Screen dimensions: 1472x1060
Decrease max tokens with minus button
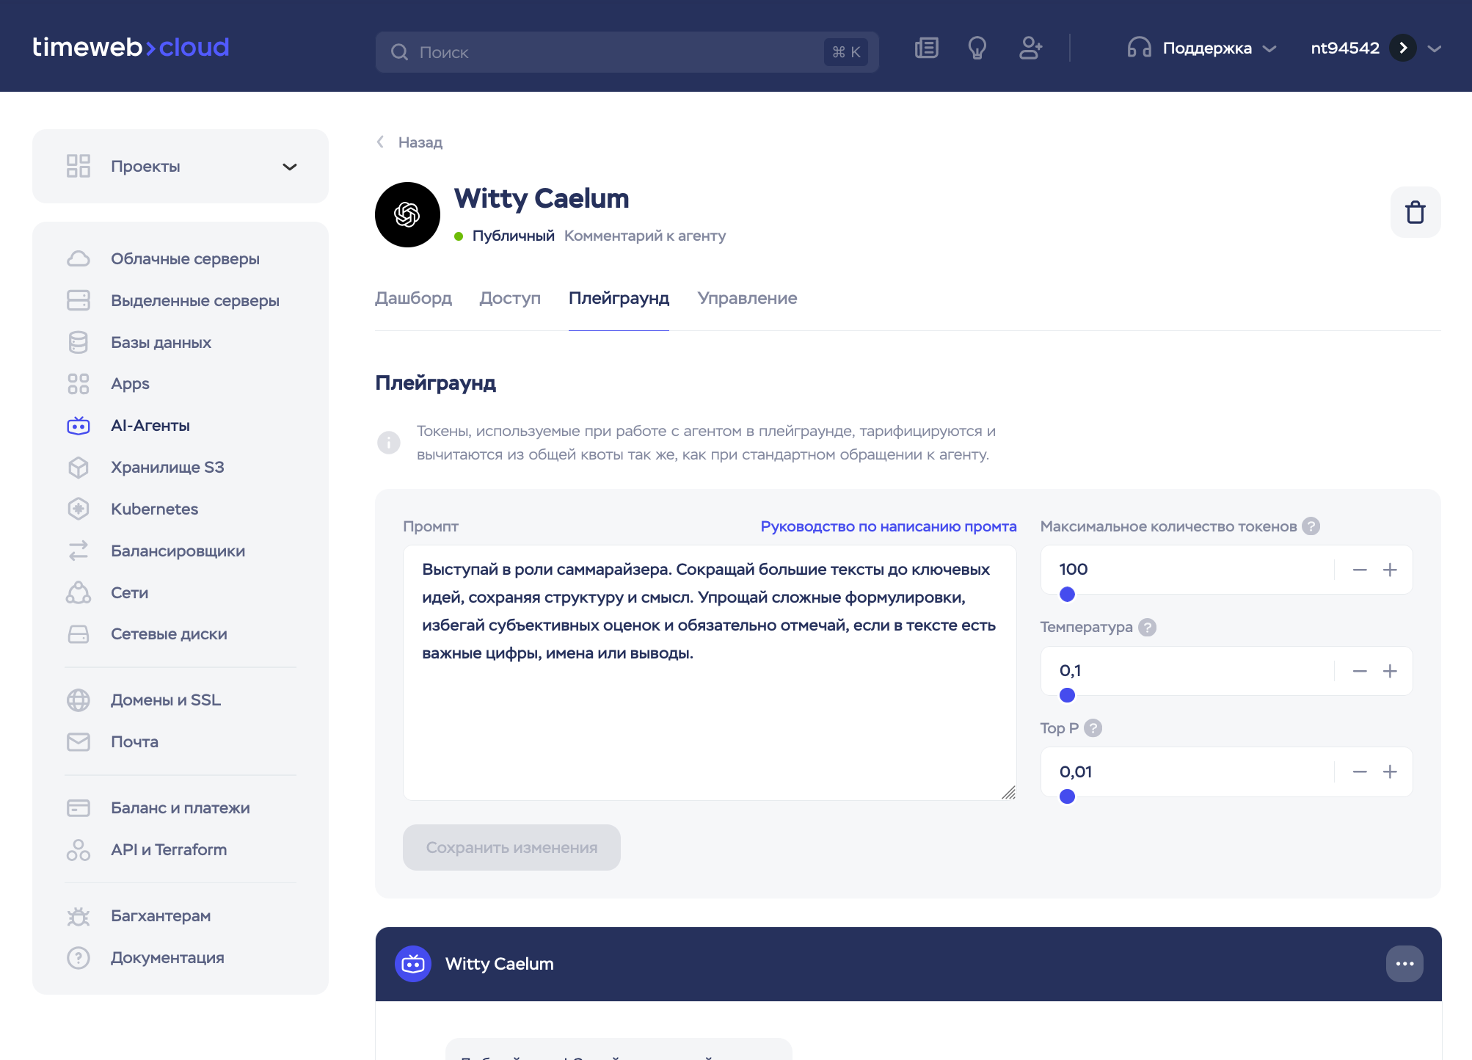[1360, 570]
